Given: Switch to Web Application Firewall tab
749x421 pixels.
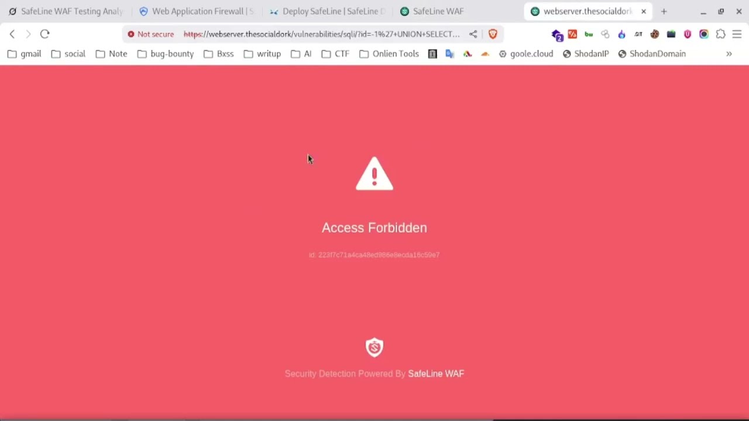Looking at the screenshot, I should 196,11.
